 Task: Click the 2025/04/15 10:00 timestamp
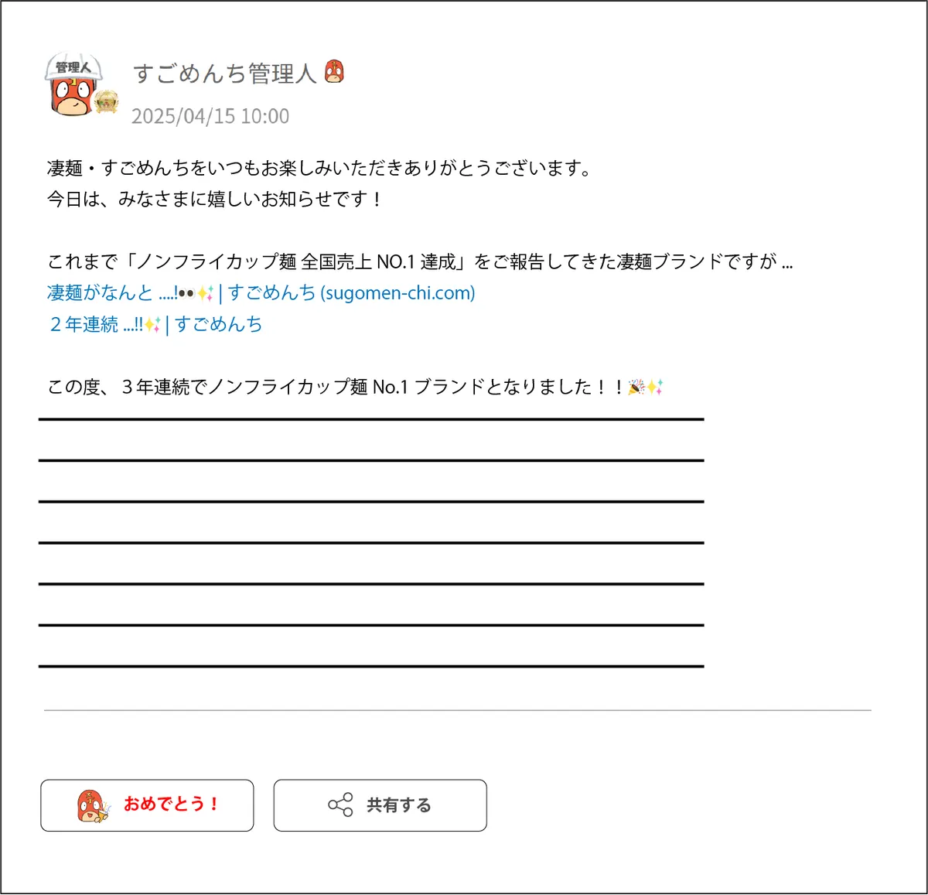pyautogui.click(x=210, y=116)
